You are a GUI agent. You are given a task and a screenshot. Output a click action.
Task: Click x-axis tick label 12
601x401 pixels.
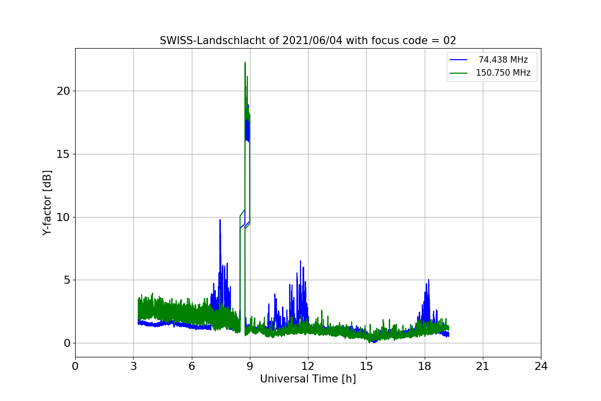tap(308, 366)
